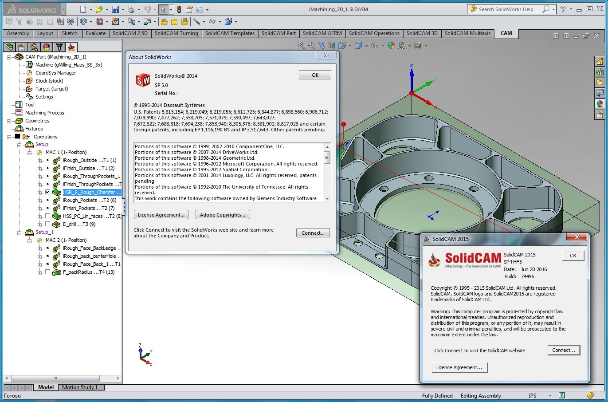The height and width of the screenshot is (402, 608).
Task: Click Connect in SolidCAM 2015 dialog
Action: click(564, 350)
